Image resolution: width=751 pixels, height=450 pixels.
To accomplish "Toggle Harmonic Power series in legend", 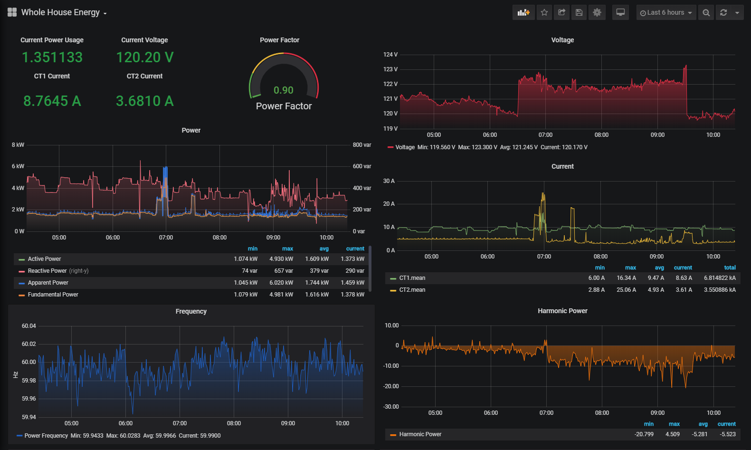I will click(420, 434).
